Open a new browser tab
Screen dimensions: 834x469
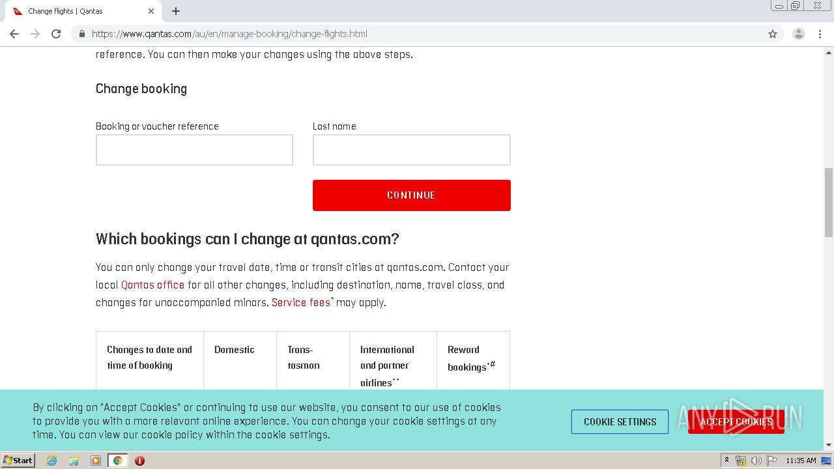coord(176,11)
